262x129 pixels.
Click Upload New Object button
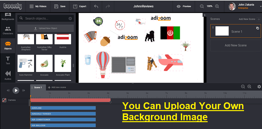point(46,28)
